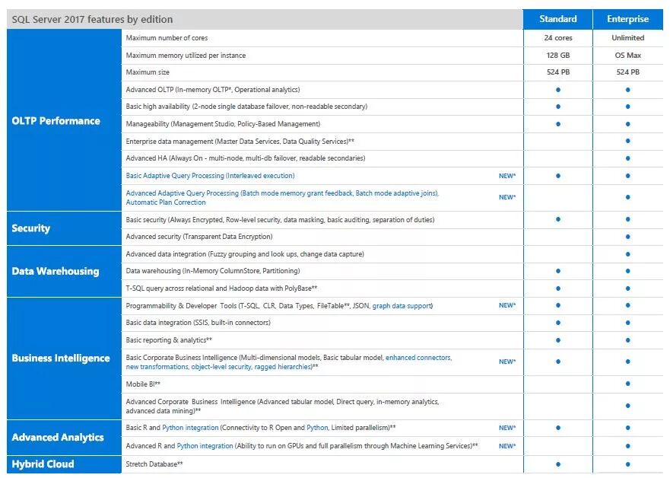Click the SQL Server 2017 features by edition title

[92, 19]
